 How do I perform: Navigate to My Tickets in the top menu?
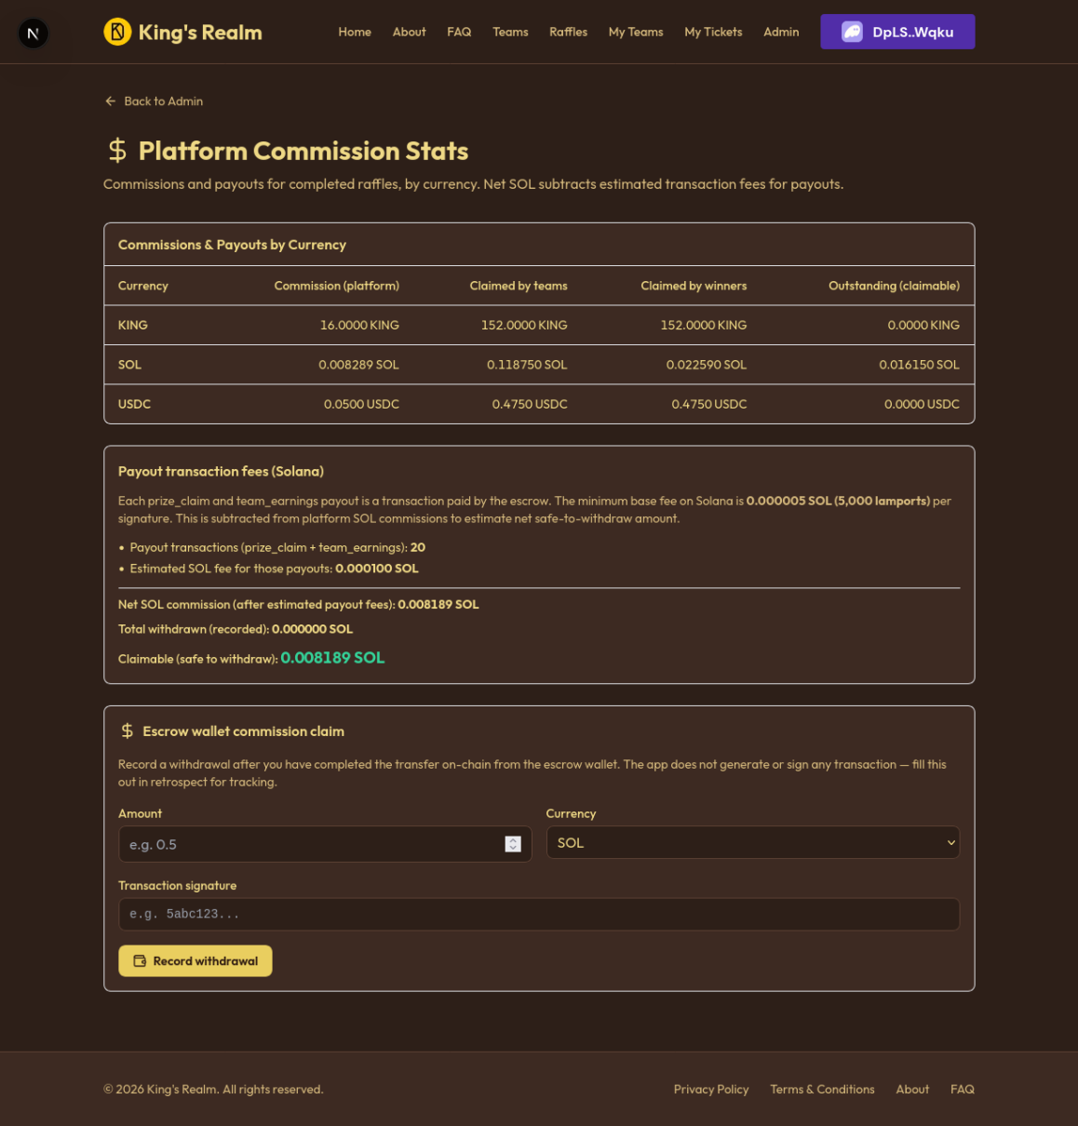pyautogui.click(x=713, y=32)
